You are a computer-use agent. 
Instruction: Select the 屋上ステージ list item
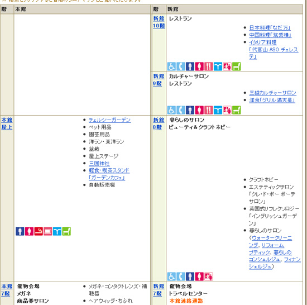pyautogui.click(x=104, y=156)
